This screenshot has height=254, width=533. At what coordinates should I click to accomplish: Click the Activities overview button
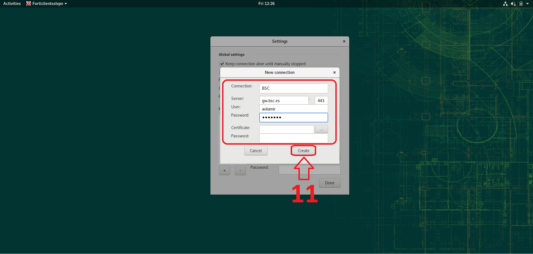(12, 4)
